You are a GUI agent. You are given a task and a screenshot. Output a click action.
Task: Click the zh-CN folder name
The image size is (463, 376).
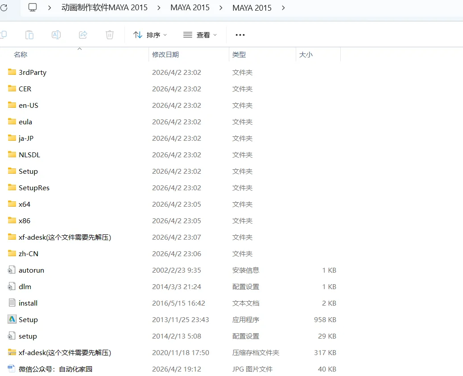coord(29,253)
